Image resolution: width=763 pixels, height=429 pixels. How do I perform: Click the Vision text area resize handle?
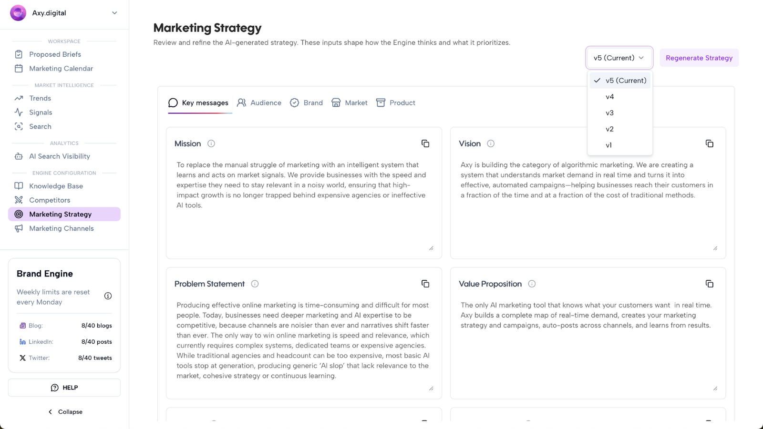[715, 248]
